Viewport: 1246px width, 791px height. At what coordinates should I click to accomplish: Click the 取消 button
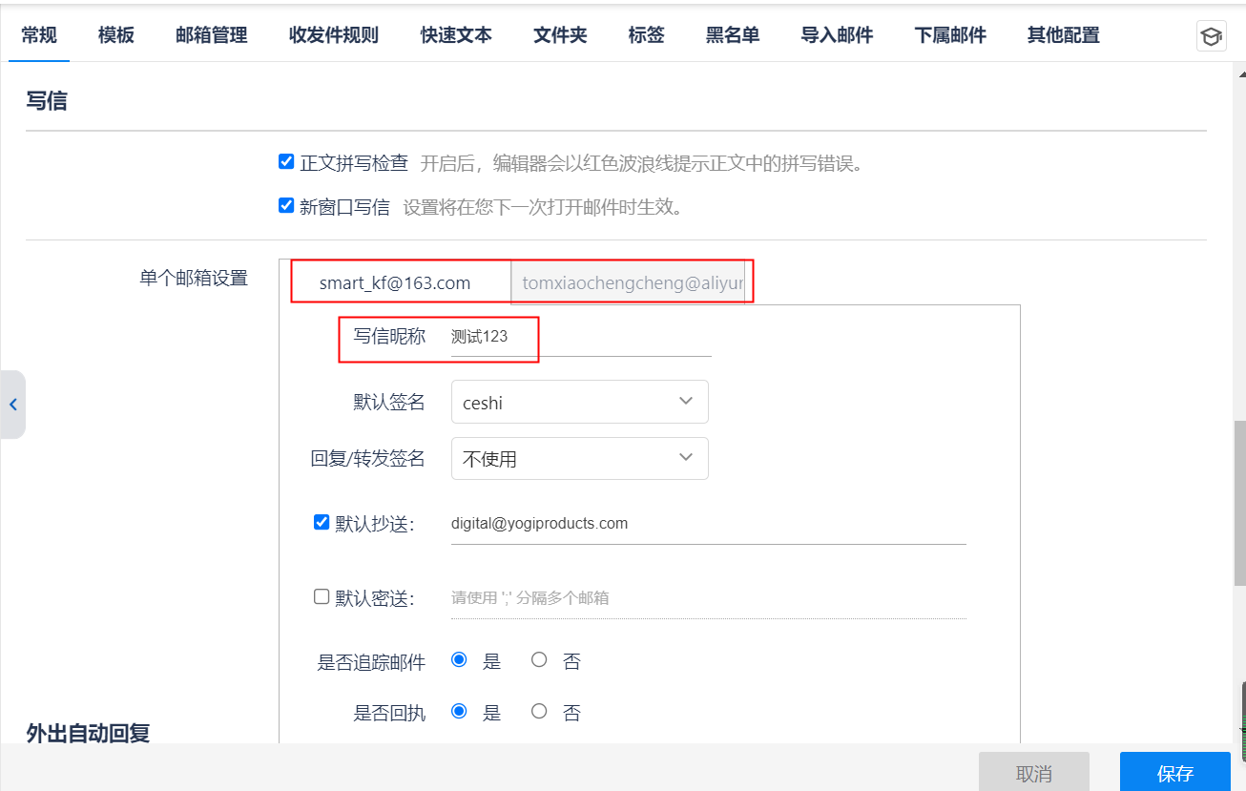pos(1034,773)
